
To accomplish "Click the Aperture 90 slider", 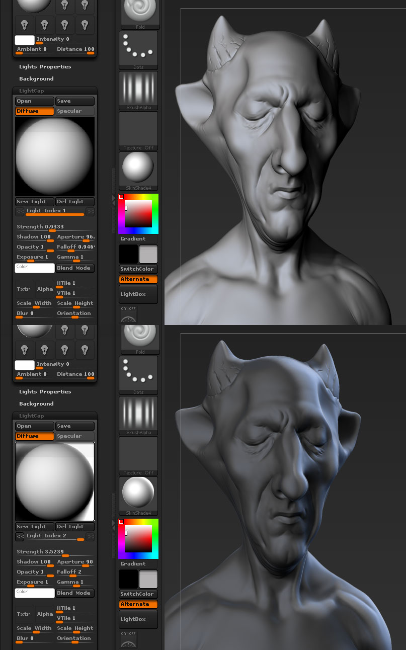I will 75,562.
